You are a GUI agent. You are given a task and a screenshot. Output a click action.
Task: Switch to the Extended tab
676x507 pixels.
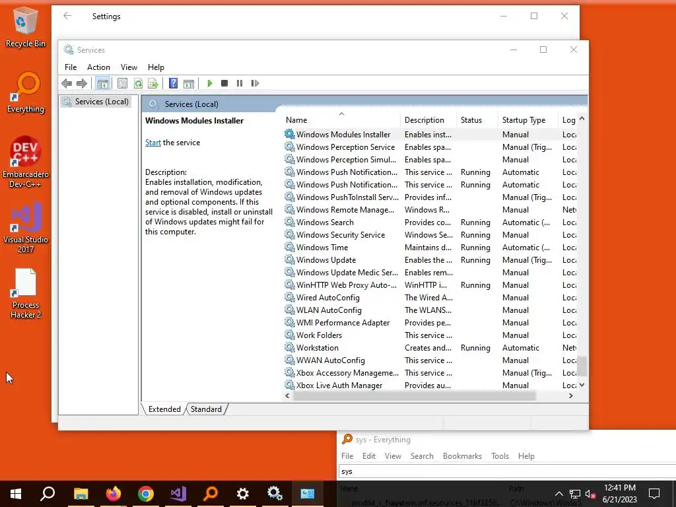click(x=164, y=409)
